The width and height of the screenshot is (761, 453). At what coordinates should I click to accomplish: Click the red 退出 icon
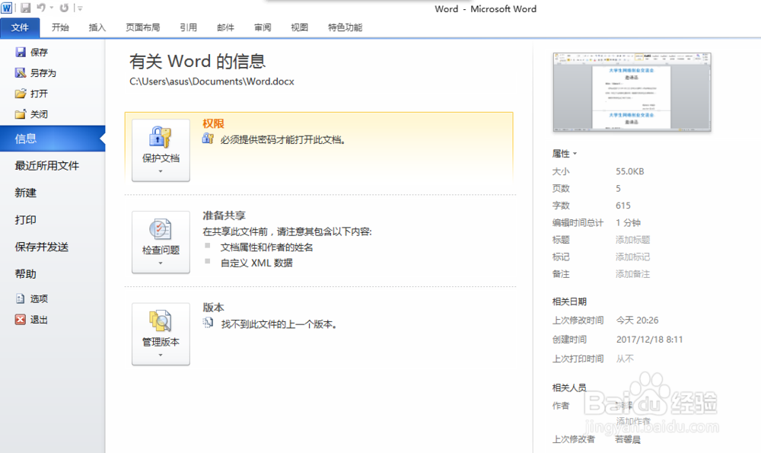point(21,320)
